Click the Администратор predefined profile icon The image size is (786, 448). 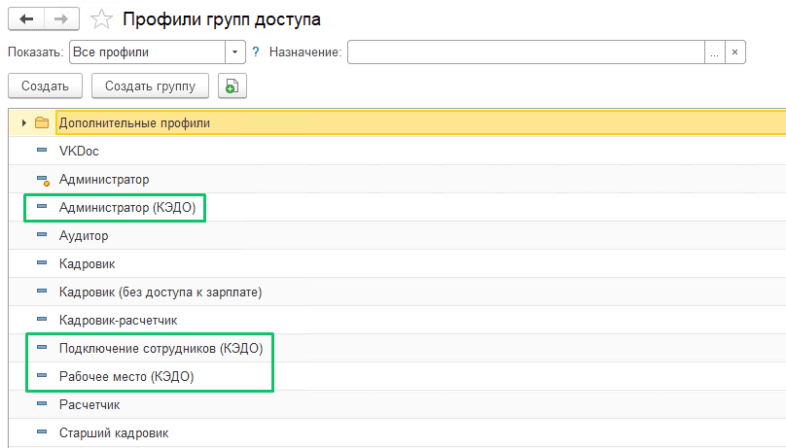pyautogui.click(x=43, y=180)
